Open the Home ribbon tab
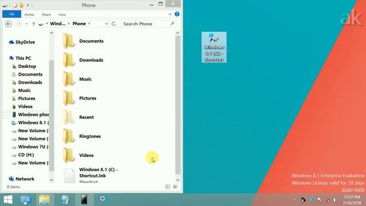 pyautogui.click(x=29, y=14)
